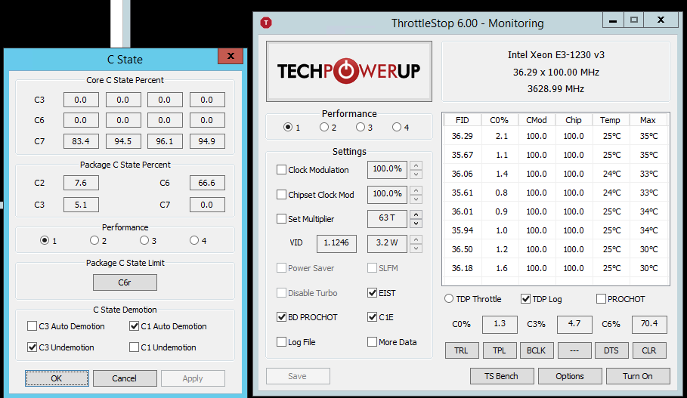Click the Turn On button
Viewport: 687px width, 398px height.
638,376
